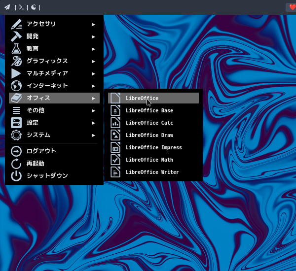Launch LibreOffice Writer

[x=153, y=172]
